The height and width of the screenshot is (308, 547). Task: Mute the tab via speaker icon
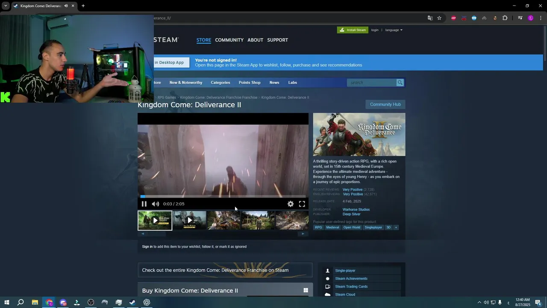pyautogui.click(x=66, y=6)
